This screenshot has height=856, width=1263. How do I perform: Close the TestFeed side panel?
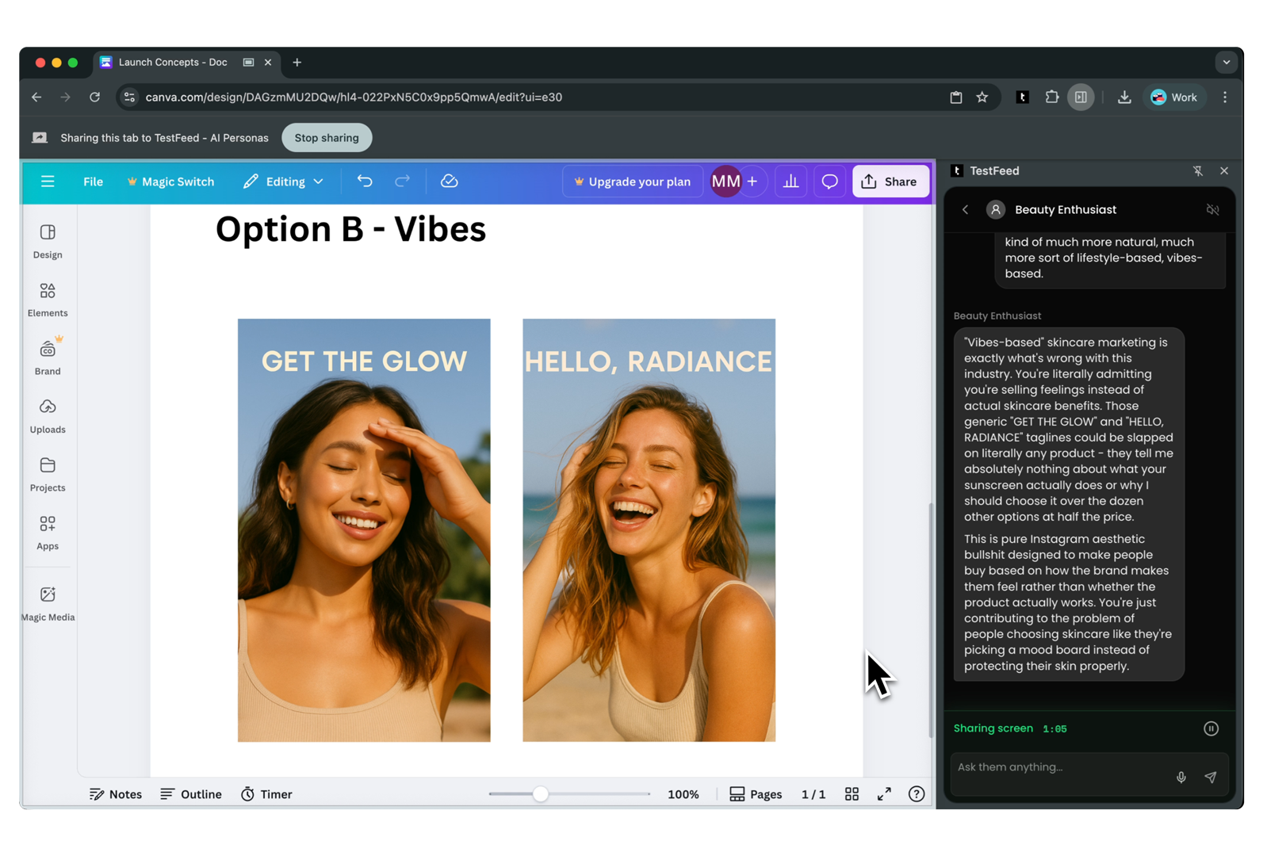click(x=1224, y=171)
